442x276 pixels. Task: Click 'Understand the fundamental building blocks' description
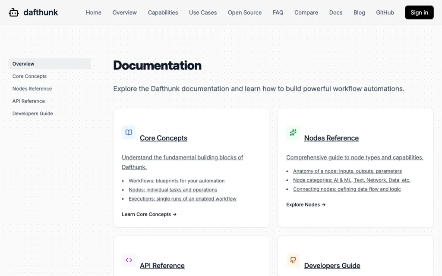183,162
